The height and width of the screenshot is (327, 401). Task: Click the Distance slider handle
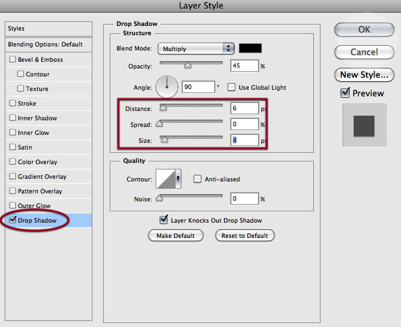163,108
